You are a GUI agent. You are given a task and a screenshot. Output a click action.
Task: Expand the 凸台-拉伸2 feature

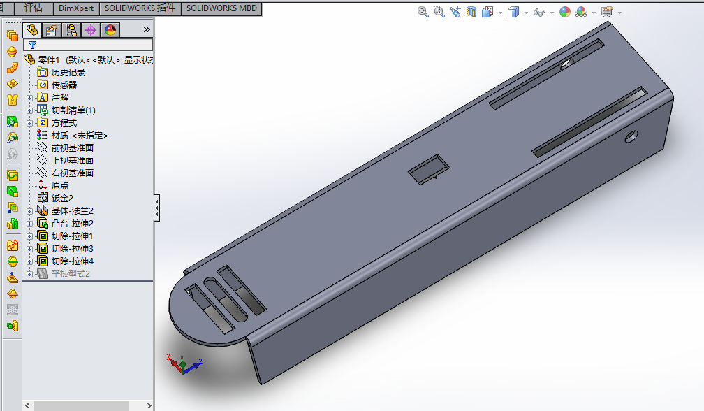29,224
